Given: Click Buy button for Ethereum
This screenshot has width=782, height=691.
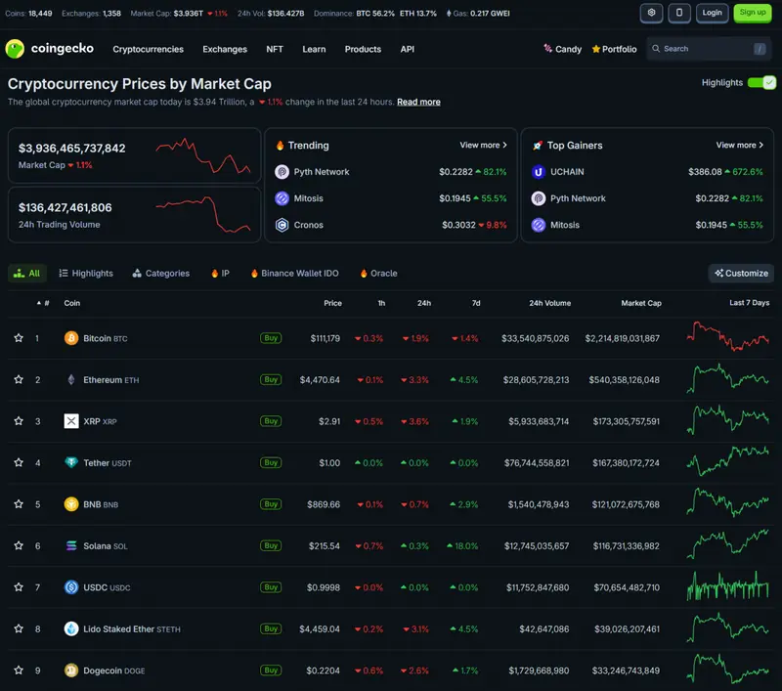Looking at the screenshot, I should tap(271, 379).
